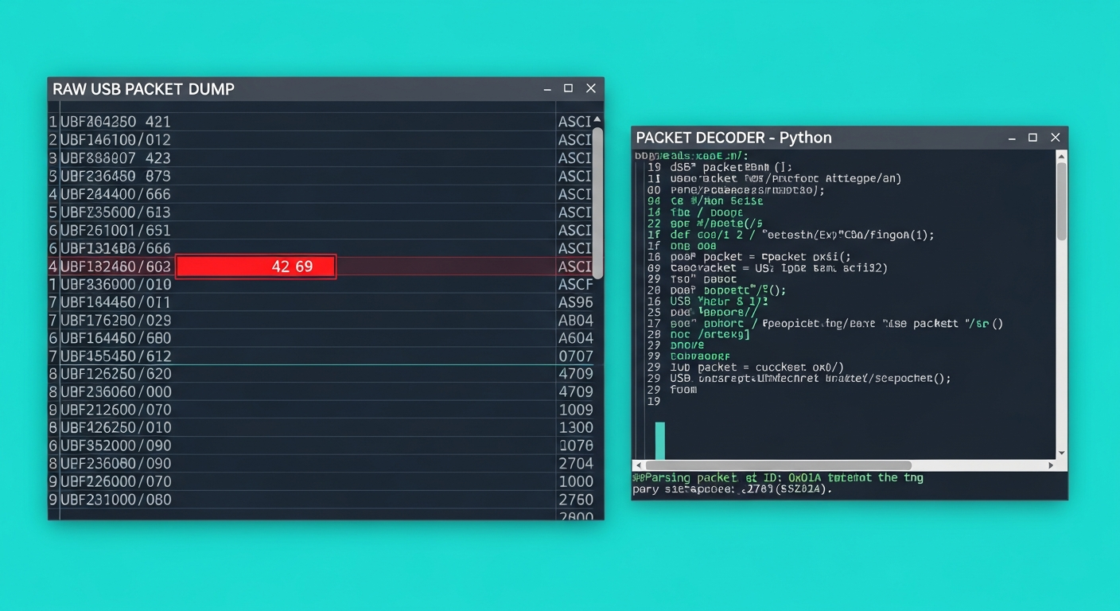
Task: Select packet row UBF146100/012
Action: pos(115,140)
